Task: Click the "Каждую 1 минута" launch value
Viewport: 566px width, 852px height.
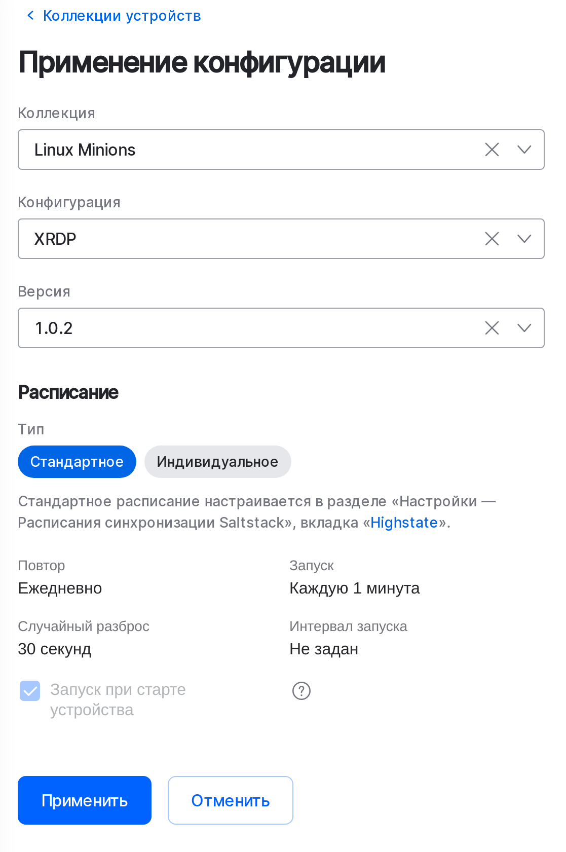Action: [x=354, y=588]
